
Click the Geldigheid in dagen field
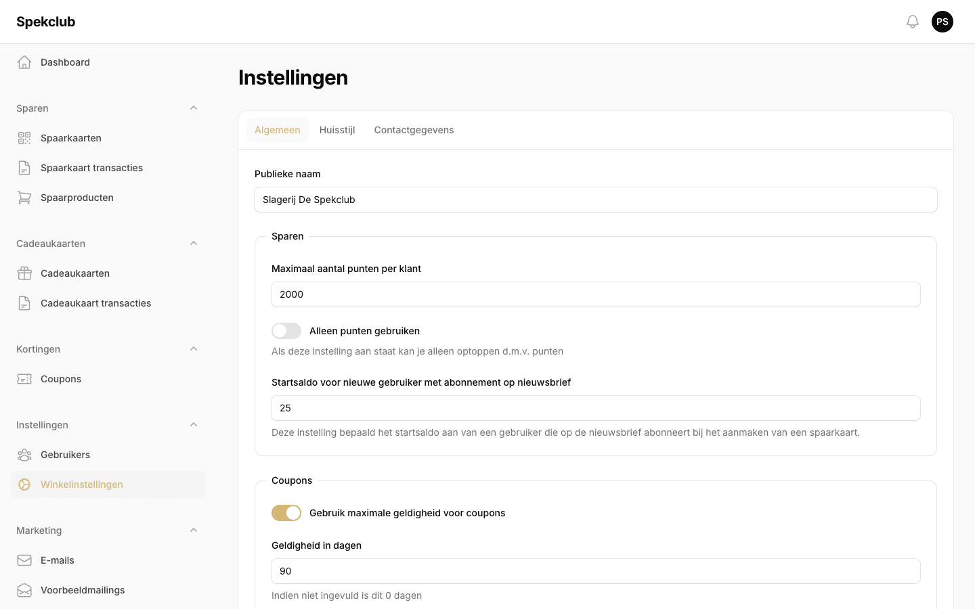pyautogui.click(x=596, y=571)
